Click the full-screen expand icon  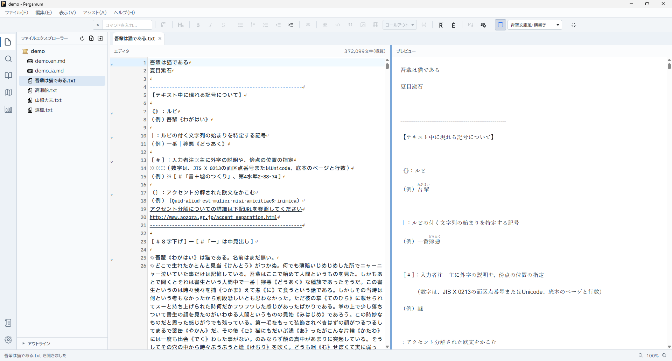click(x=574, y=25)
